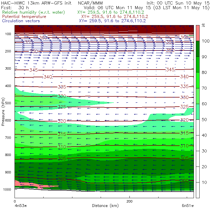Click the 'NCAR/MMM' header text

point(90,3)
